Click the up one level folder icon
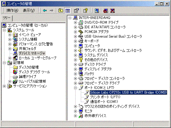 tap(61, 10)
